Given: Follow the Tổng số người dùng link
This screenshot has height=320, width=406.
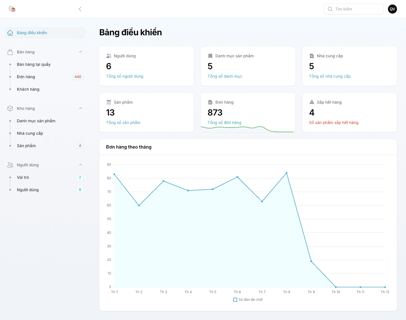Looking at the screenshot, I should [x=125, y=76].
